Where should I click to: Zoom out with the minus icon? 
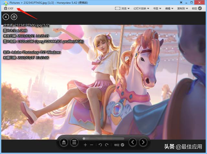pos(92,145)
